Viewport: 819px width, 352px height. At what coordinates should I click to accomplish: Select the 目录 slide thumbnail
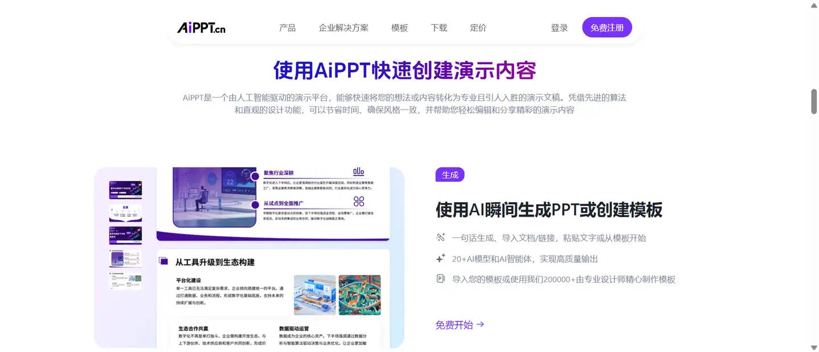pos(125,213)
